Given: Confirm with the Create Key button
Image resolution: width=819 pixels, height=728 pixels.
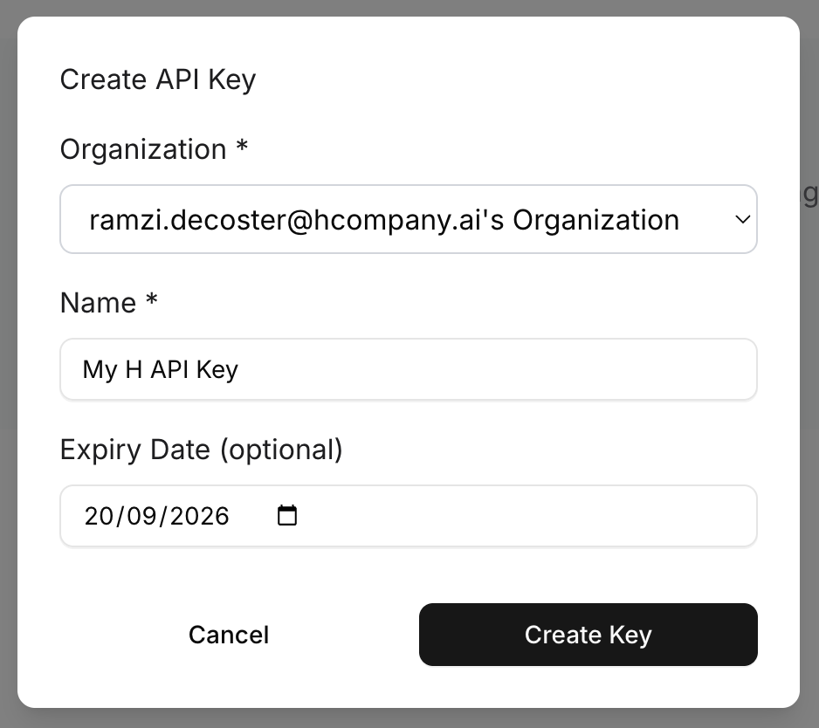Looking at the screenshot, I should pyautogui.click(x=588, y=635).
